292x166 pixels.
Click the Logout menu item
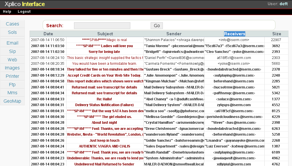tap(24, 12)
